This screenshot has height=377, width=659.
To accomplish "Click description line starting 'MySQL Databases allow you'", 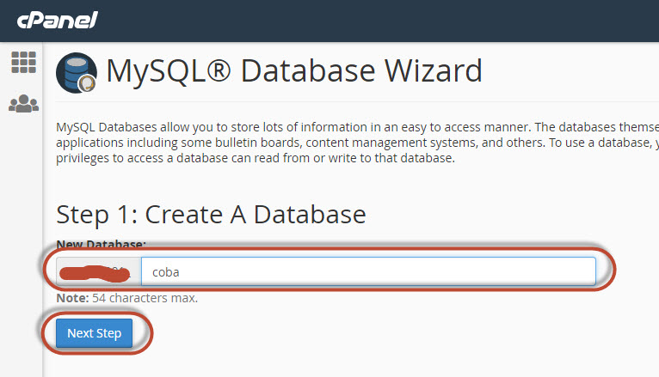I will pyautogui.click(x=344, y=127).
